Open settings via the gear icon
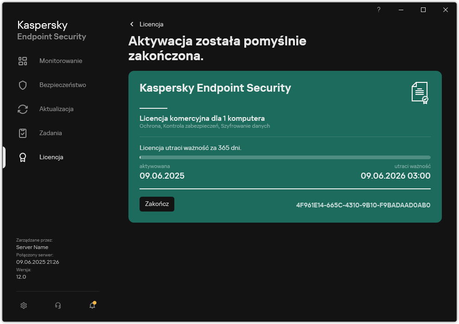Image resolution: width=459 pixels, height=324 pixels. pyautogui.click(x=24, y=305)
